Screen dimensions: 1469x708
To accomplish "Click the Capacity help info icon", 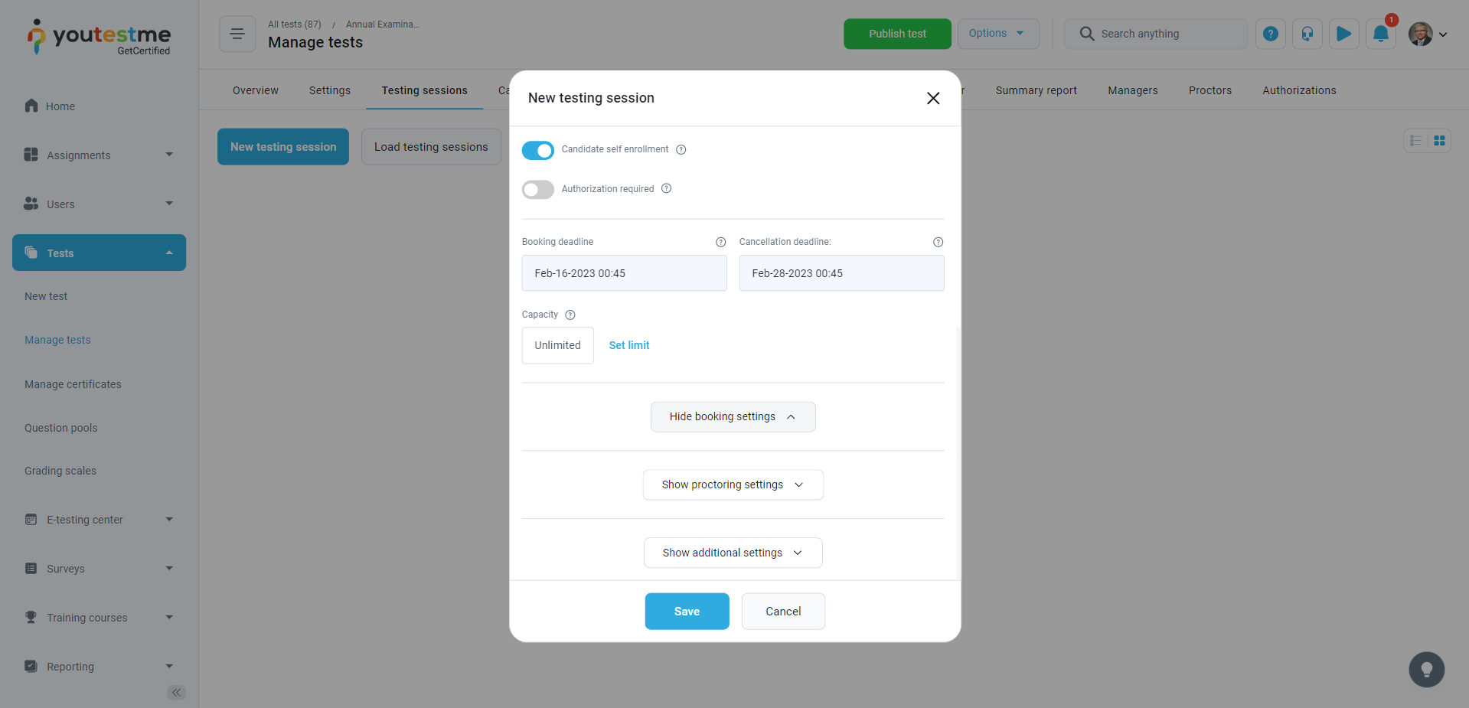I will 570,315.
